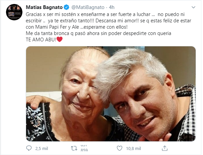The image size is (203, 155).
Task: Click the 10,8 mil likes count
Action: (x=133, y=148)
